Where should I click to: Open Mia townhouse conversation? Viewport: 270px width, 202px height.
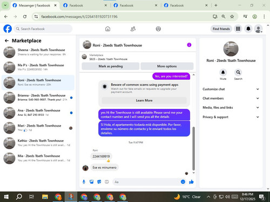[38, 158]
